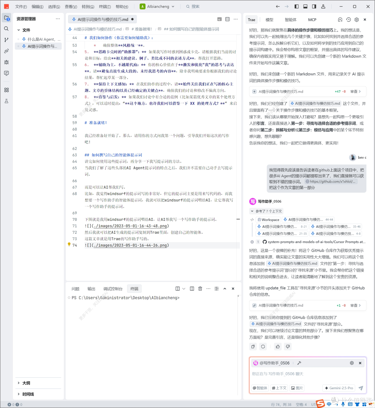Open the 文件(F) menu
Viewport: 375px width, 408px height.
point(21,7)
